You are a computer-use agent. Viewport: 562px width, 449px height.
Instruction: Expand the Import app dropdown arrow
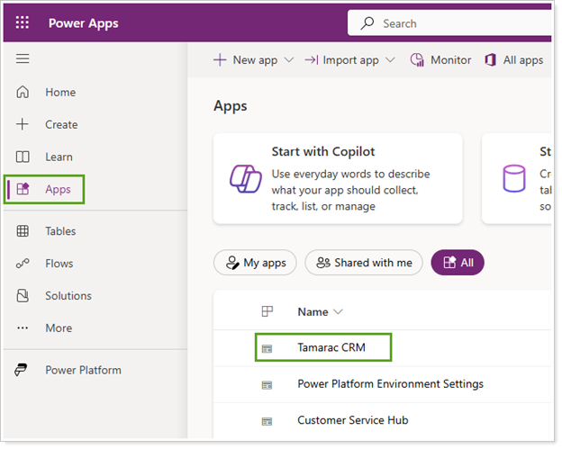point(390,60)
